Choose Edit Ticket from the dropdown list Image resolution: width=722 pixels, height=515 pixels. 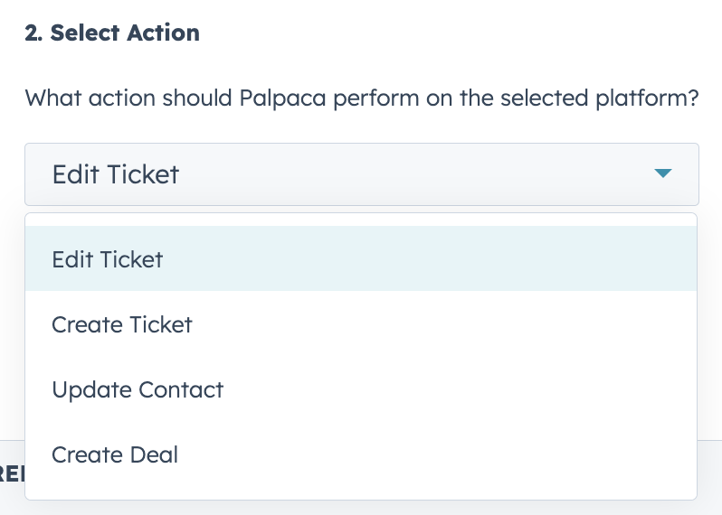click(x=108, y=259)
